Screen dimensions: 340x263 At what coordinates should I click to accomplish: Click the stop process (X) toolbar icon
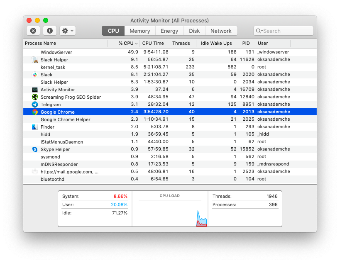[x=33, y=31]
